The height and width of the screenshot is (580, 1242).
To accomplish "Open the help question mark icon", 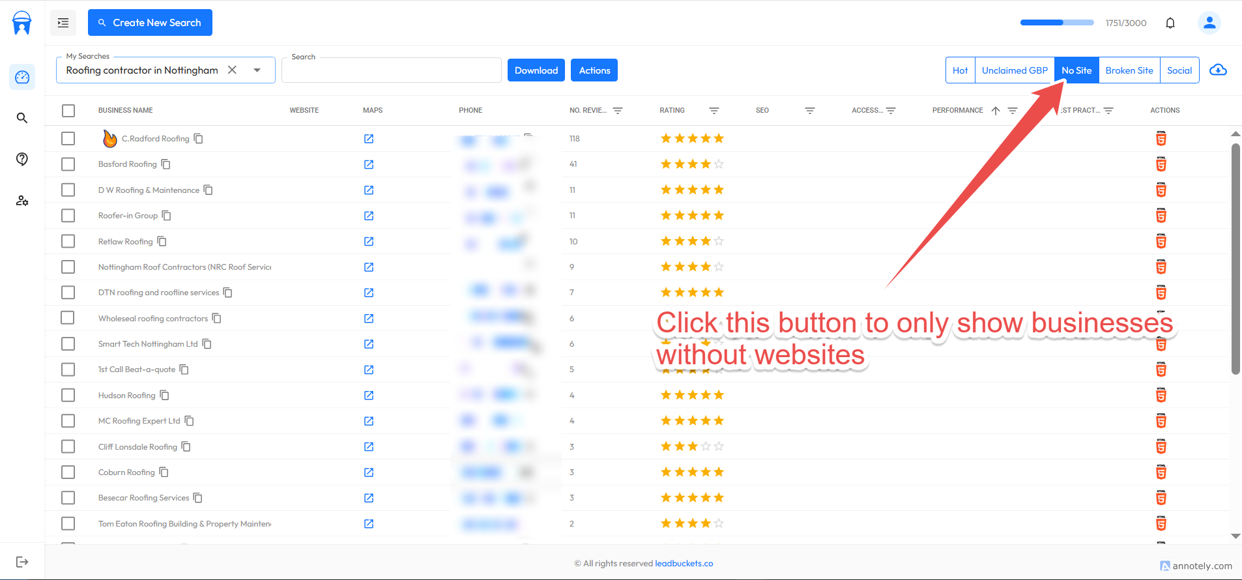I will pyautogui.click(x=22, y=159).
